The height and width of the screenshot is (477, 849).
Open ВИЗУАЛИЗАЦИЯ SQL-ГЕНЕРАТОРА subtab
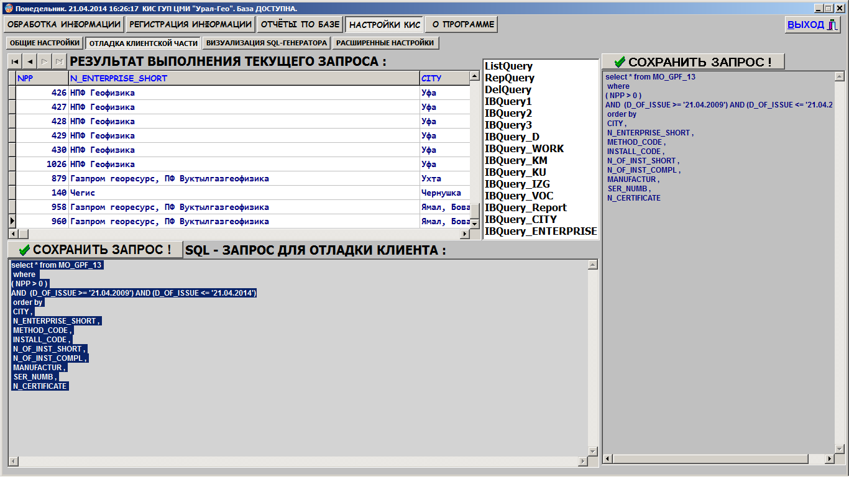[x=267, y=43]
